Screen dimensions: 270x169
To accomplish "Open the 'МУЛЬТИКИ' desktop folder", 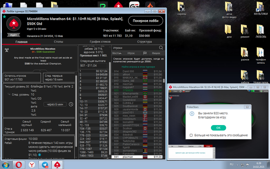I will [261, 8].
